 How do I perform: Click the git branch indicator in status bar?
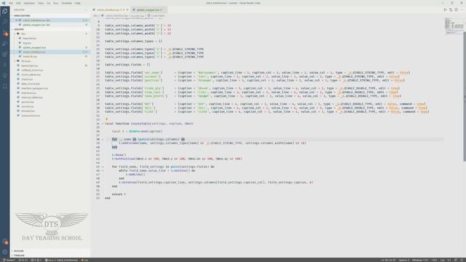coord(9,260)
